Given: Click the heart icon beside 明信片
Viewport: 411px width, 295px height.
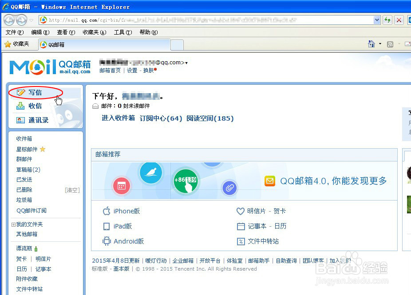Looking at the screenshot, I should (241, 211).
